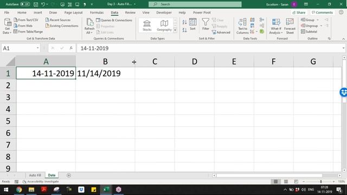
Task: Select cell B1 containing 11/14/2019
Action: [x=105, y=73]
